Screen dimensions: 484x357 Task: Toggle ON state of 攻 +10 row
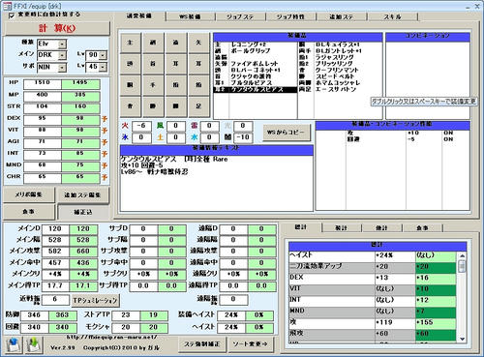pyautogui.click(x=448, y=133)
